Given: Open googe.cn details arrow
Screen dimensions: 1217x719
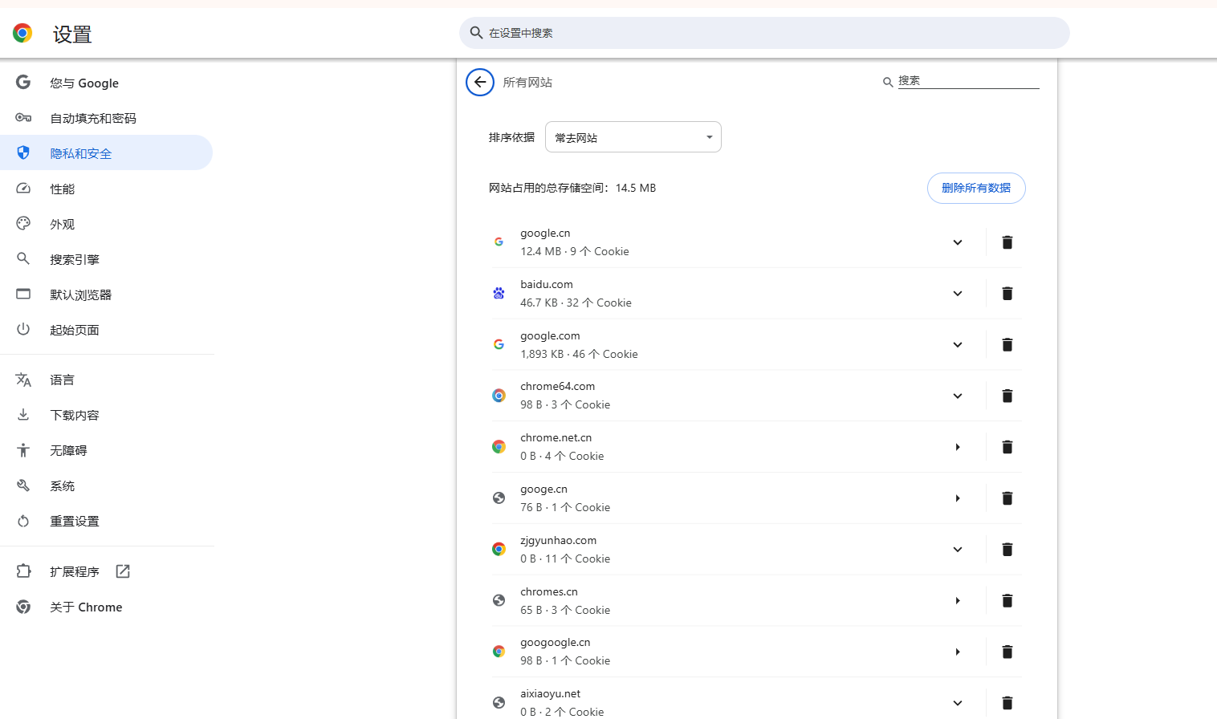Looking at the screenshot, I should (958, 498).
